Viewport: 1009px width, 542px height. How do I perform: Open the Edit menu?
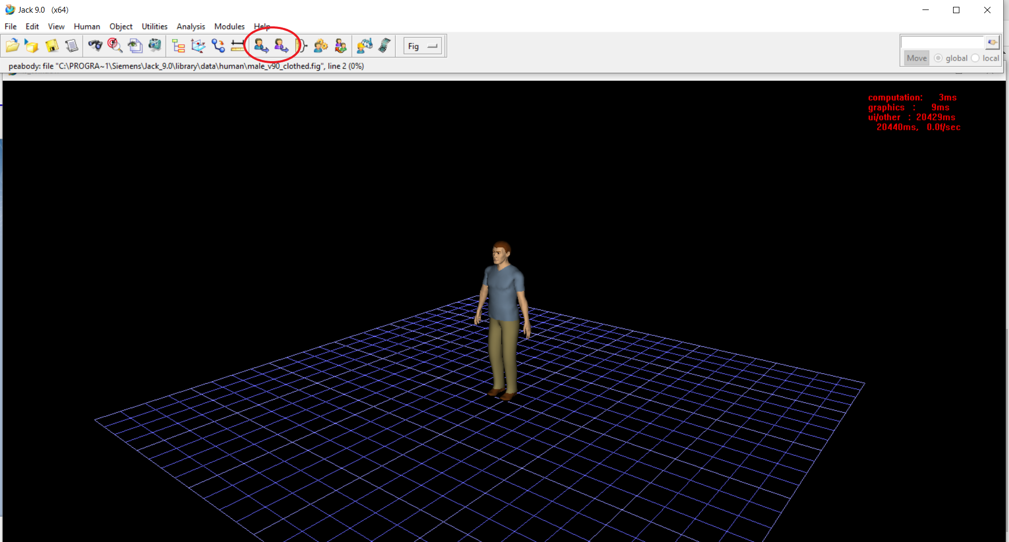pos(32,26)
